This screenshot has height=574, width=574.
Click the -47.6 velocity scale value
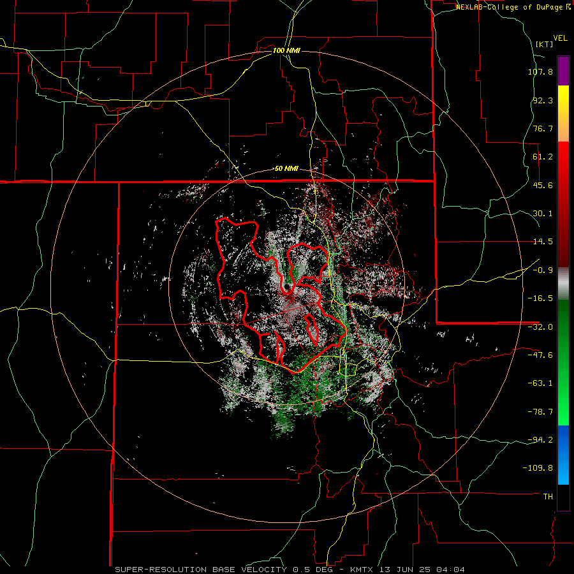point(540,355)
